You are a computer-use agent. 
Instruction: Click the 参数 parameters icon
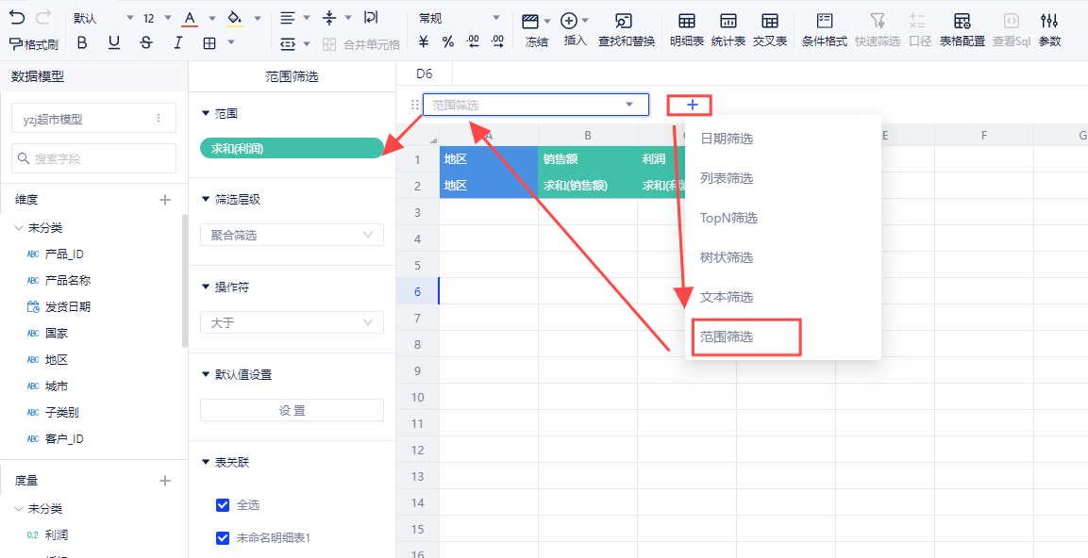[1049, 30]
